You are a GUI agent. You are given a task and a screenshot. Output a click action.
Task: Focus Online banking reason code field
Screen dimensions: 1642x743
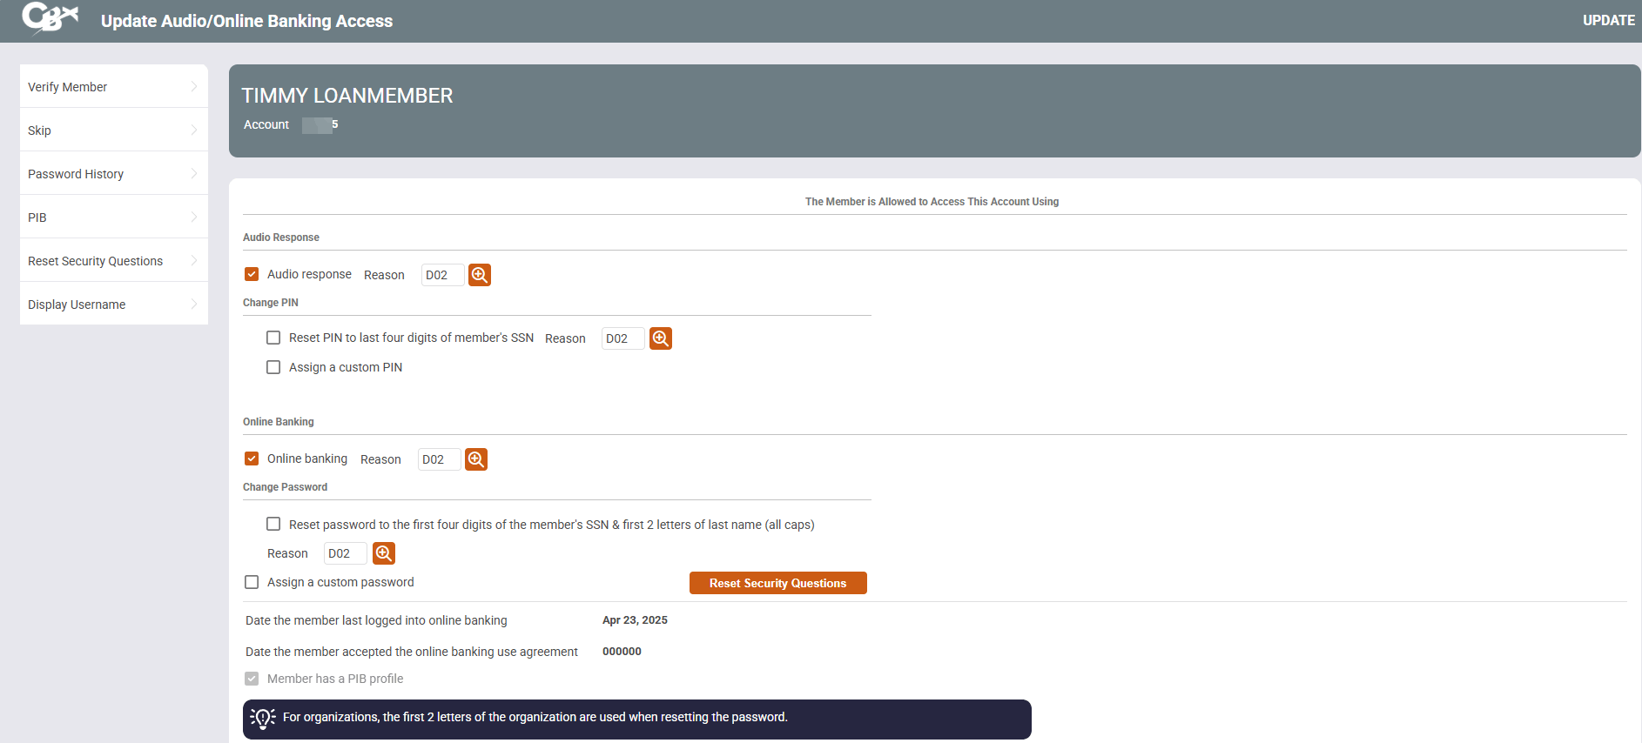[x=439, y=459]
